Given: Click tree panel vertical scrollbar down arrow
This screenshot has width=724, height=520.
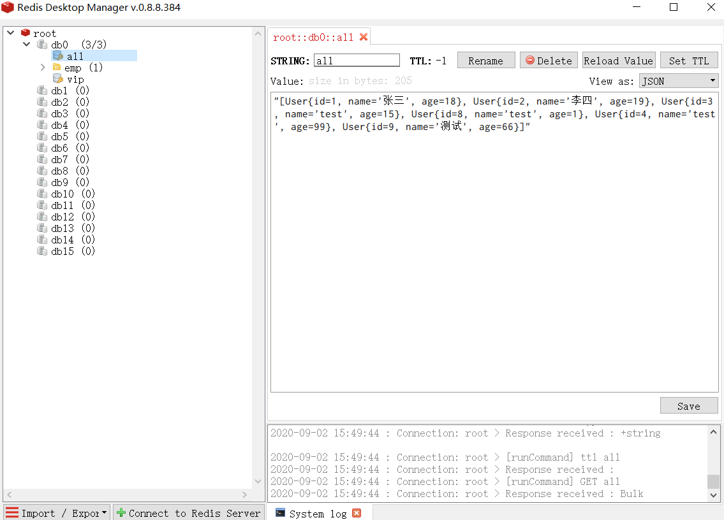Looking at the screenshot, I should pyautogui.click(x=258, y=481).
